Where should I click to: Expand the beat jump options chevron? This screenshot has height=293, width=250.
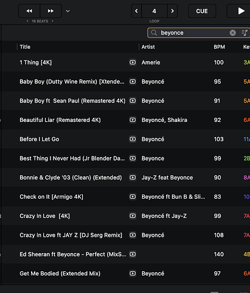(67, 11)
